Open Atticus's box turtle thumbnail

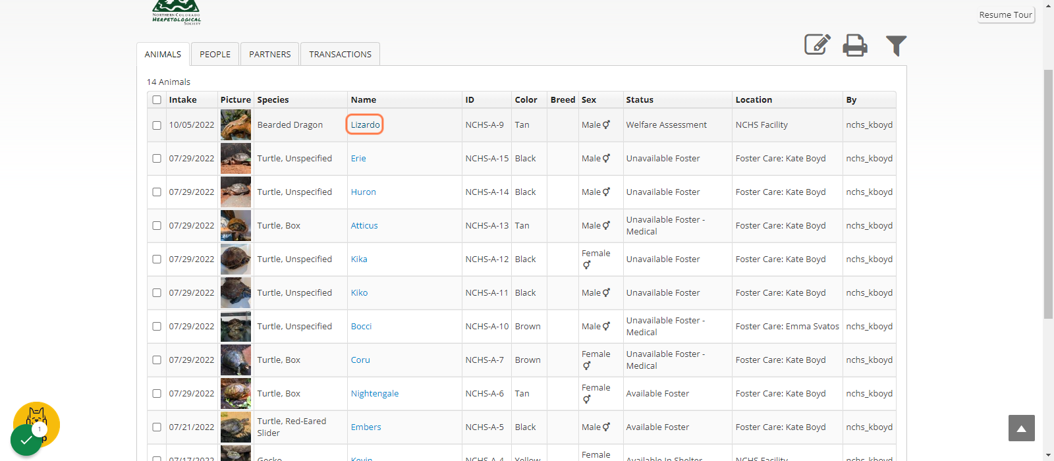236,226
